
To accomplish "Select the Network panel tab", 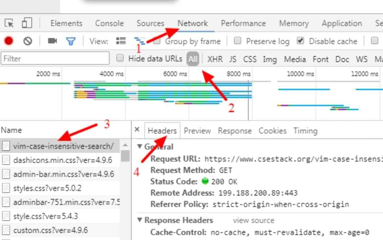I will coord(193,23).
